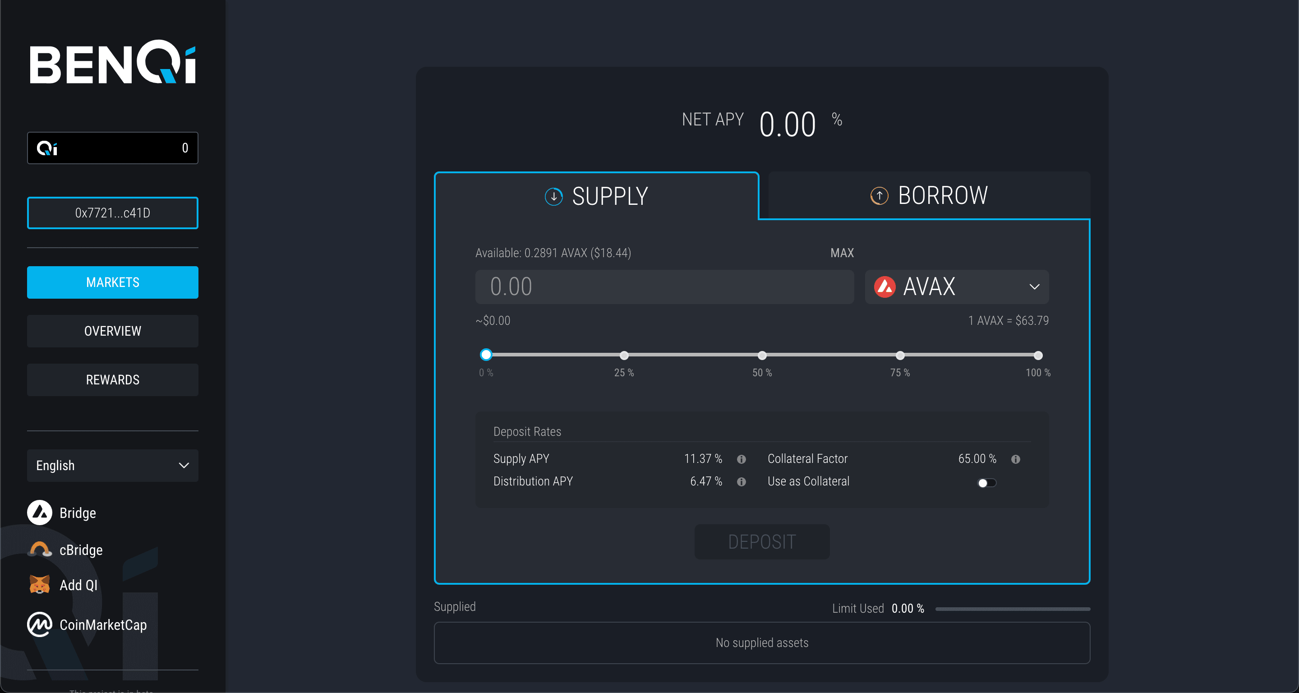Switch to the SUPPLY tab
1299x693 pixels.
coord(597,196)
